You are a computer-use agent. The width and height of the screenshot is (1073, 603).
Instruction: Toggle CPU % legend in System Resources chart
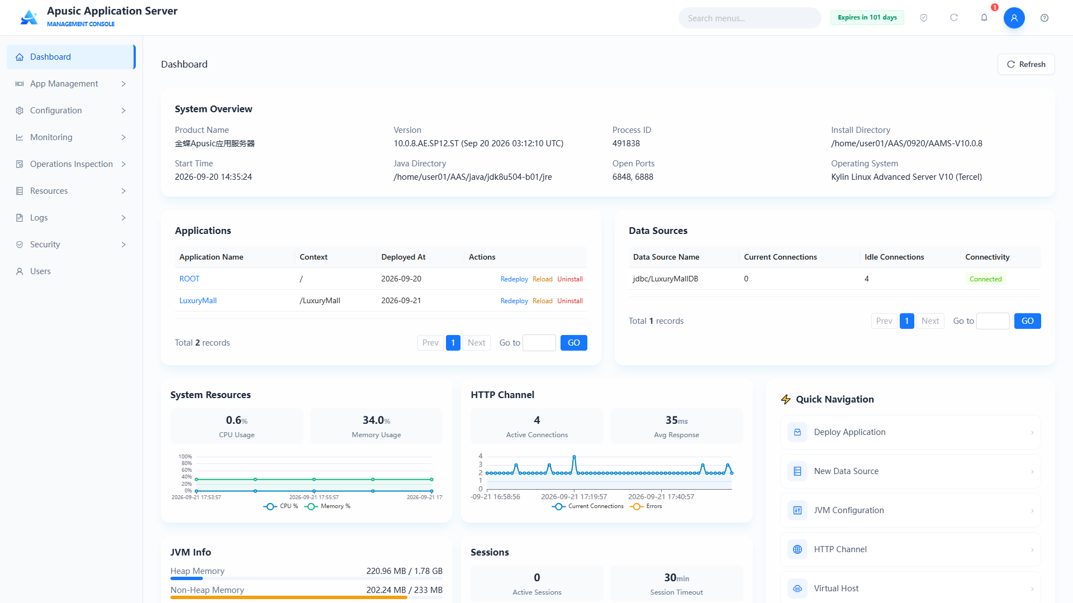[x=281, y=506]
